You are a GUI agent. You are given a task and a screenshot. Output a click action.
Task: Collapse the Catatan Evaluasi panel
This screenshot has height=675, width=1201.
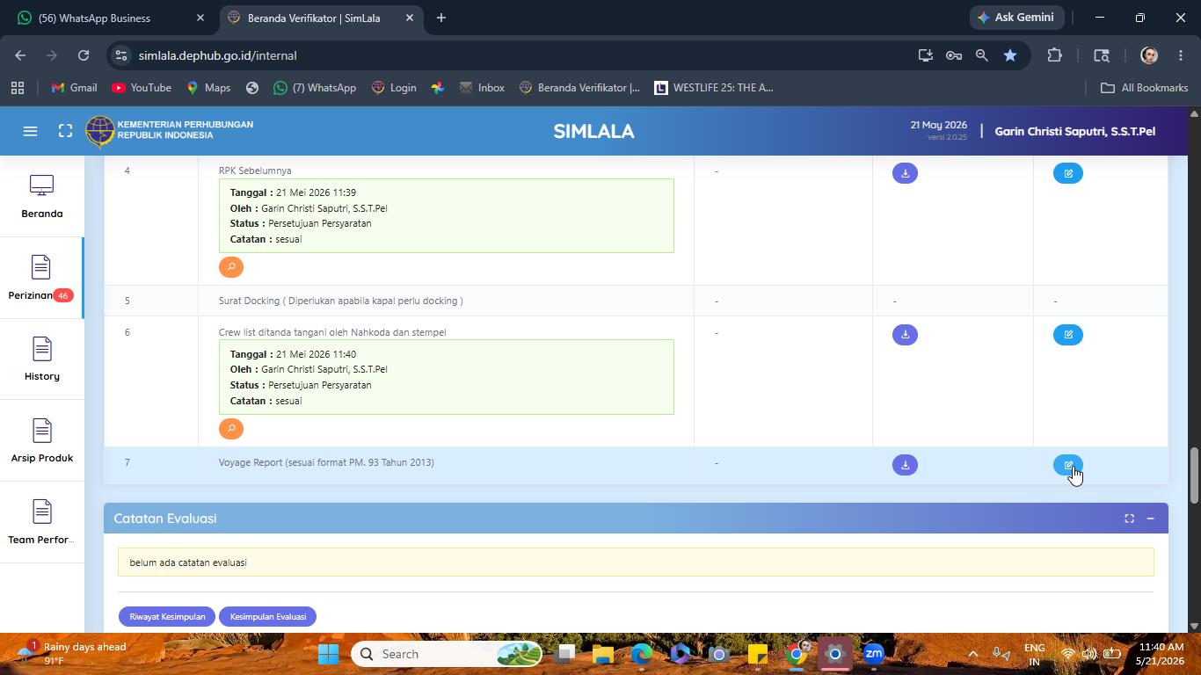(x=1150, y=519)
